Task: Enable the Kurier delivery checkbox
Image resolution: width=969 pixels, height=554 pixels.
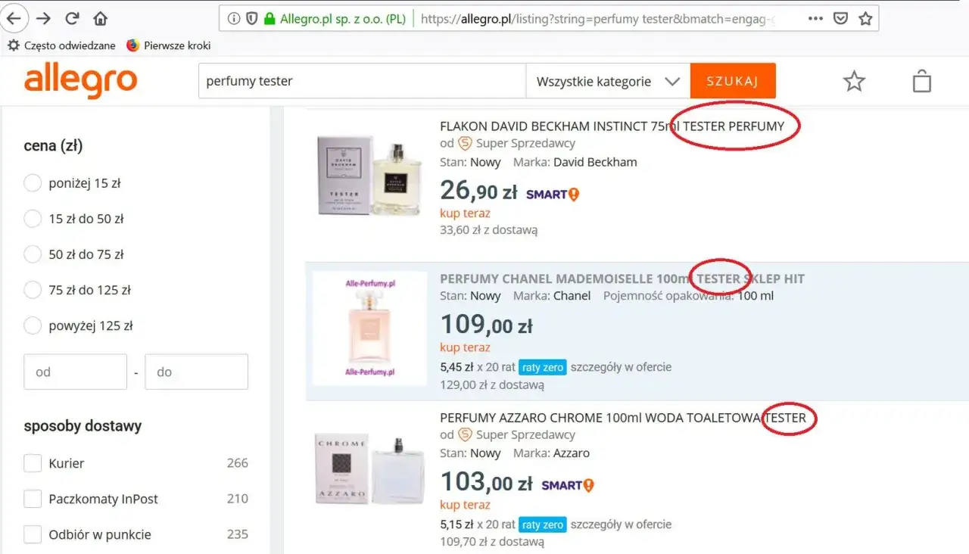Action: coord(33,462)
